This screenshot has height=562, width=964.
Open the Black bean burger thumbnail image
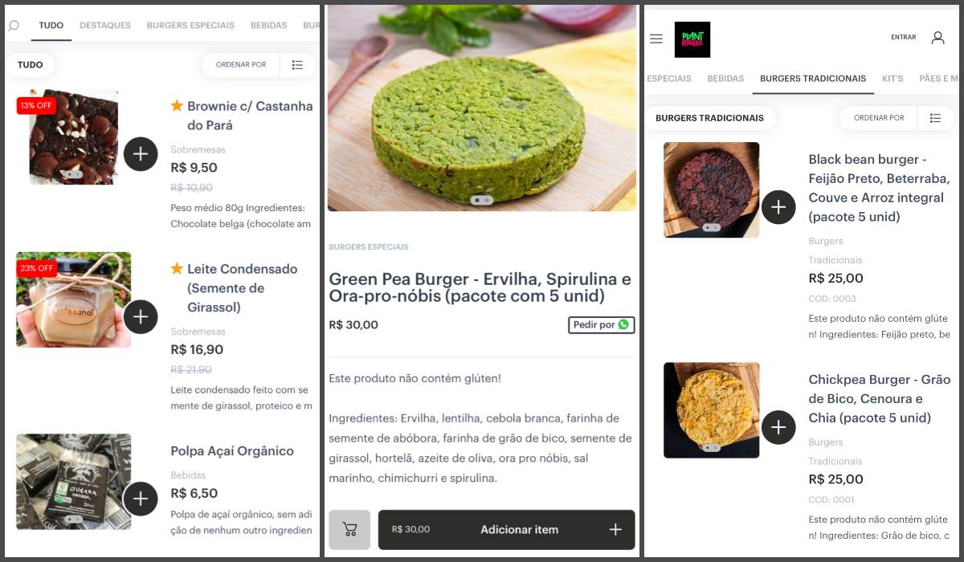(x=712, y=190)
